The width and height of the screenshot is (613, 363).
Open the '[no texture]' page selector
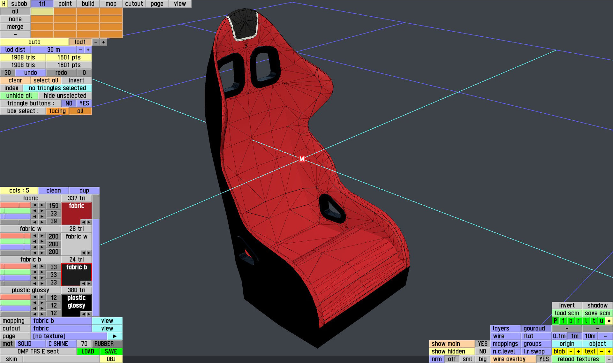click(69, 336)
